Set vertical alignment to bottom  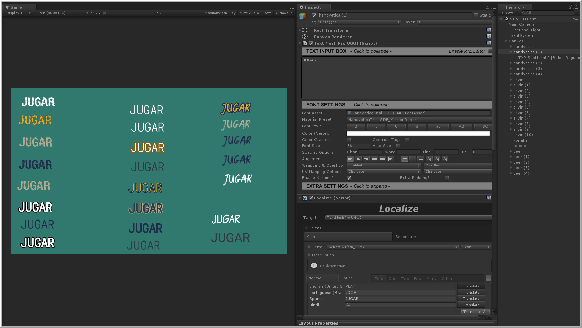tap(421, 159)
